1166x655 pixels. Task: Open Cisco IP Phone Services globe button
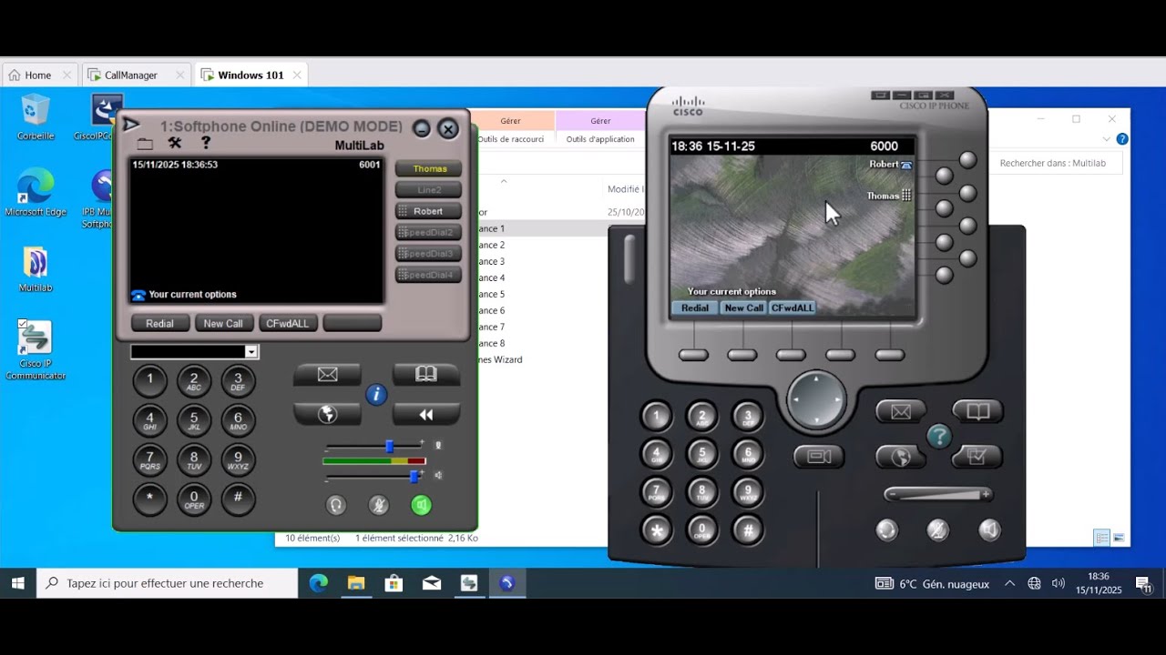901,457
